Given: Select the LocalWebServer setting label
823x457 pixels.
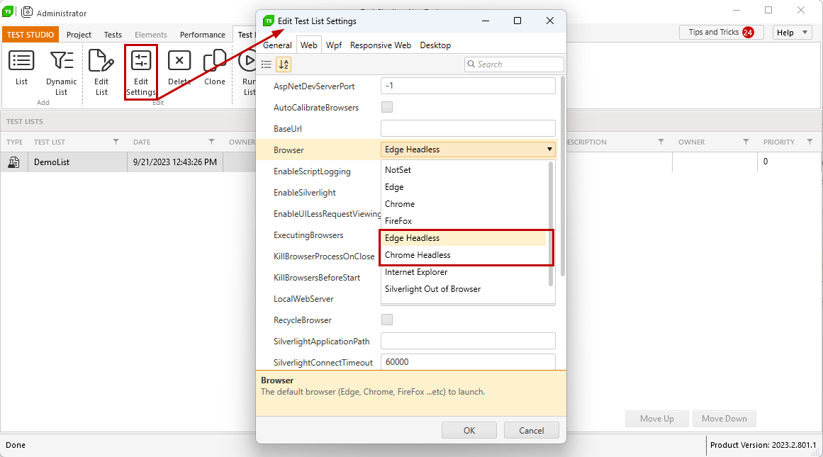Looking at the screenshot, I should [x=303, y=299].
